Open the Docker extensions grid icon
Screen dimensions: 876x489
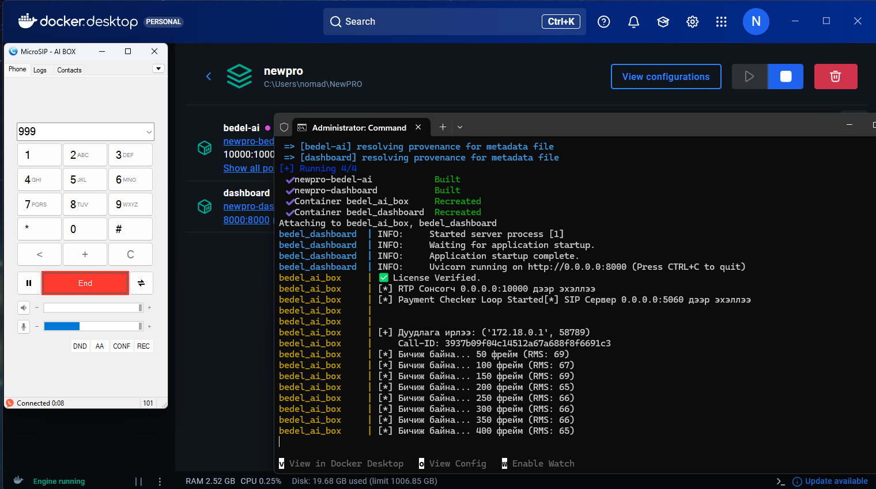coord(721,22)
